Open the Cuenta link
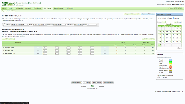The image size is (185, 104). [x=182, y=5]
